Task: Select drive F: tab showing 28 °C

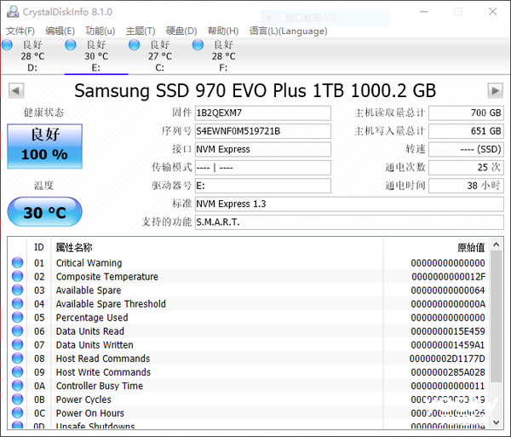Action: [x=223, y=56]
